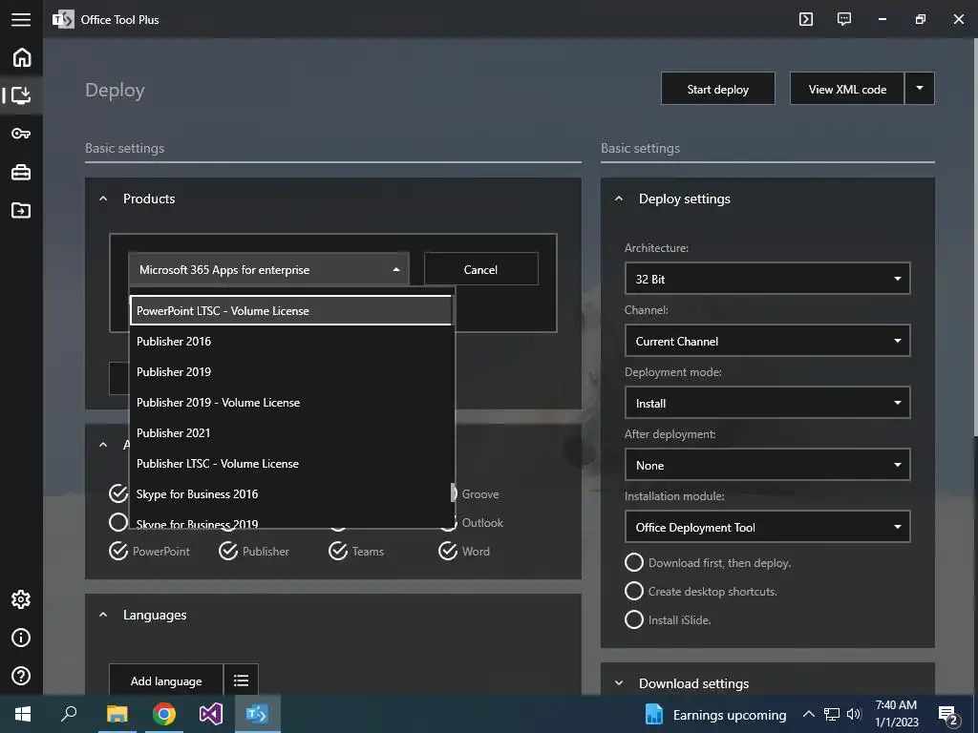Open the Channel Current Channel dropdown
Image resolution: width=978 pixels, height=733 pixels.
coord(767,341)
